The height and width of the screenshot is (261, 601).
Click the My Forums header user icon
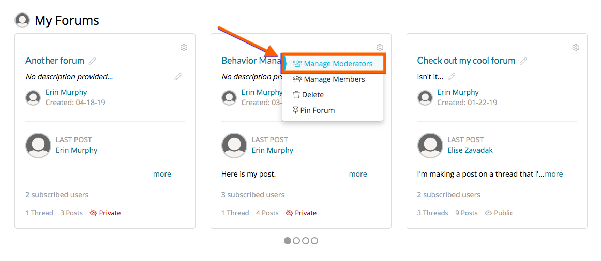point(22,21)
